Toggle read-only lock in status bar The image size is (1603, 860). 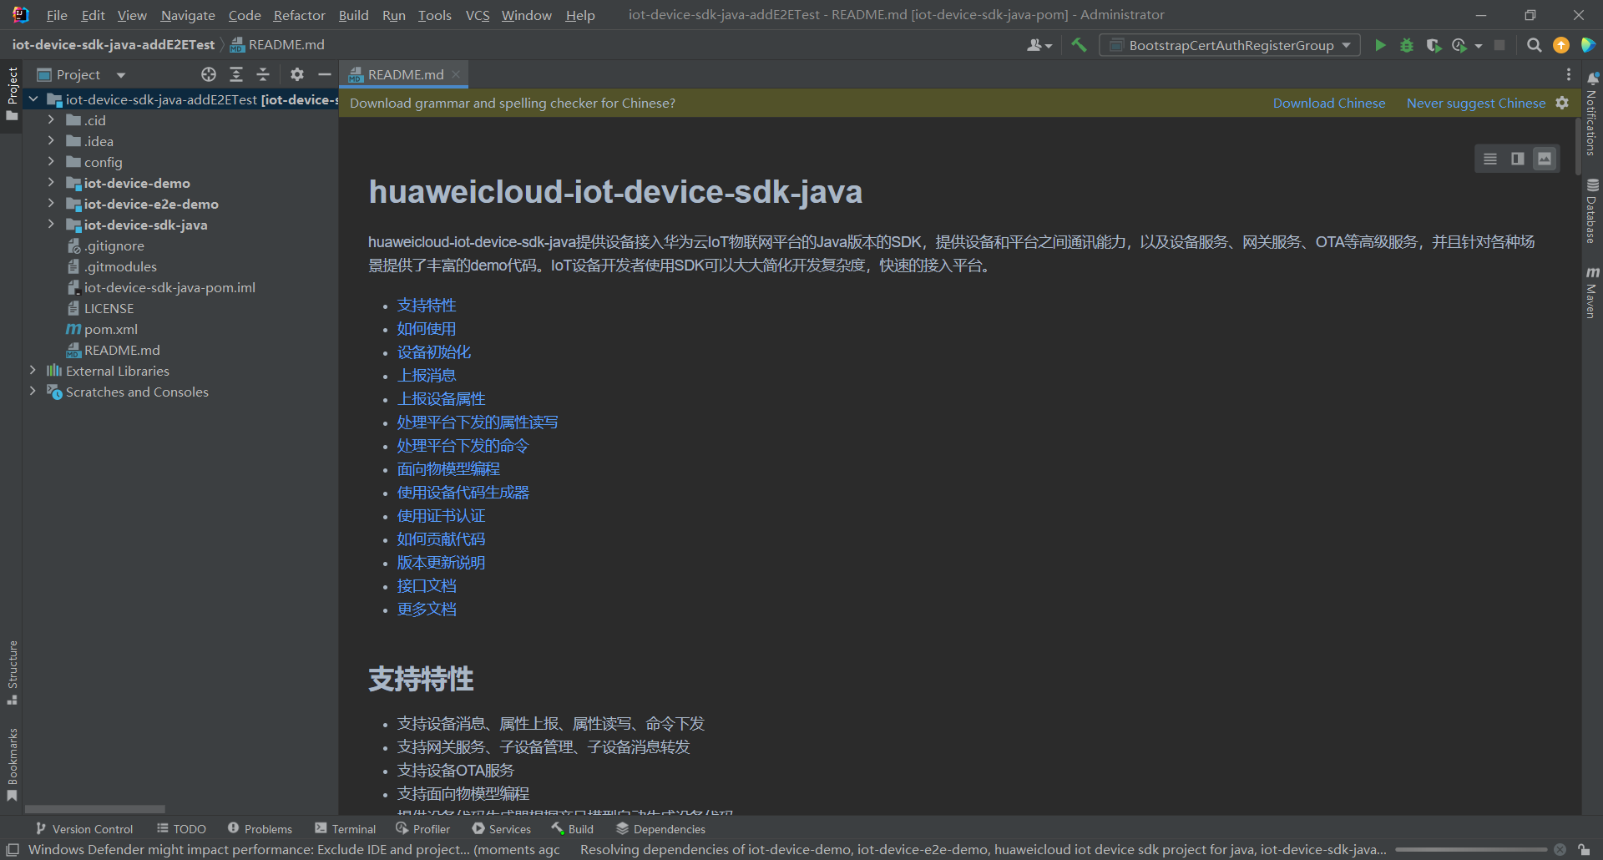pyautogui.click(x=1583, y=850)
